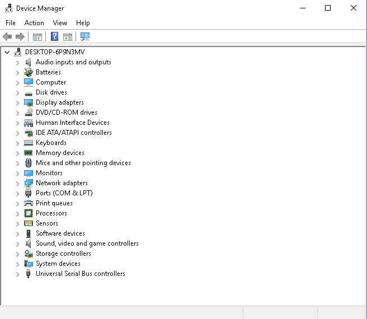This screenshot has height=319, width=367.
Task: Click the Universal Serial Bus USB icon
Action: (x=29, y=274)
